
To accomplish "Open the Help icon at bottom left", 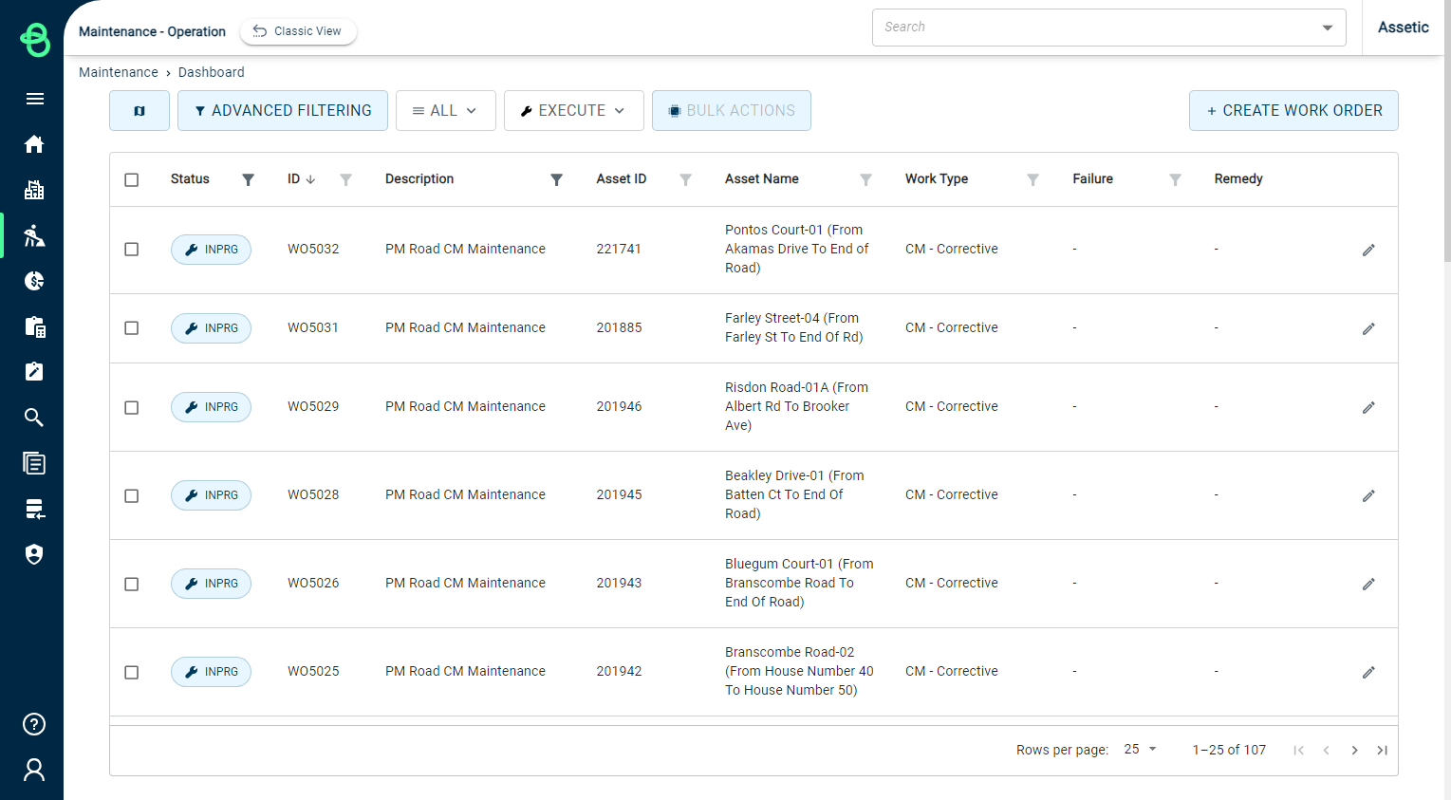I will pyautogui.click(x=33, y=724).
